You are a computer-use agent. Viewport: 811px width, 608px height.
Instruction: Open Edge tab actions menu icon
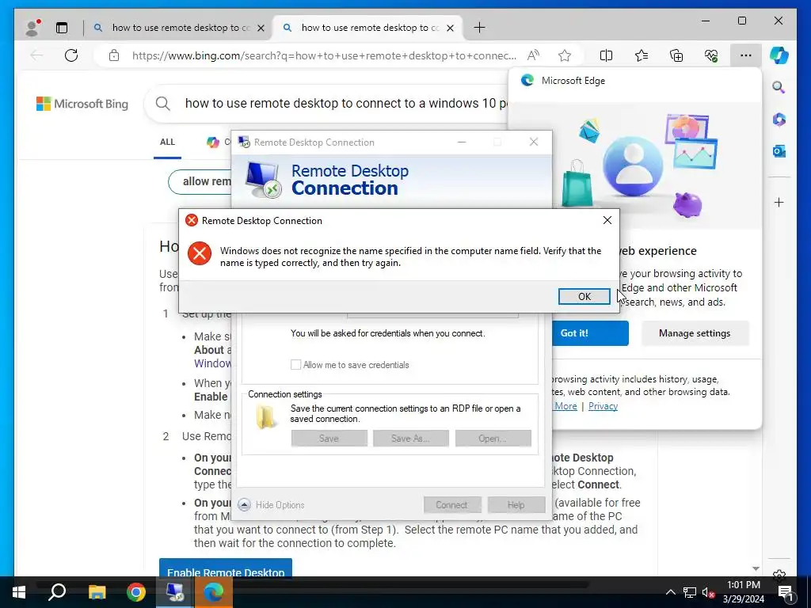pyautogui.click(x=62, y=28)
